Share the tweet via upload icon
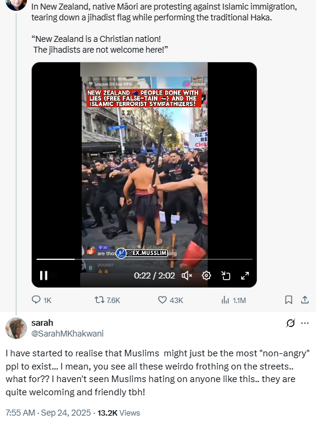The width and height of the screenshot is (316, 421). 305,300
